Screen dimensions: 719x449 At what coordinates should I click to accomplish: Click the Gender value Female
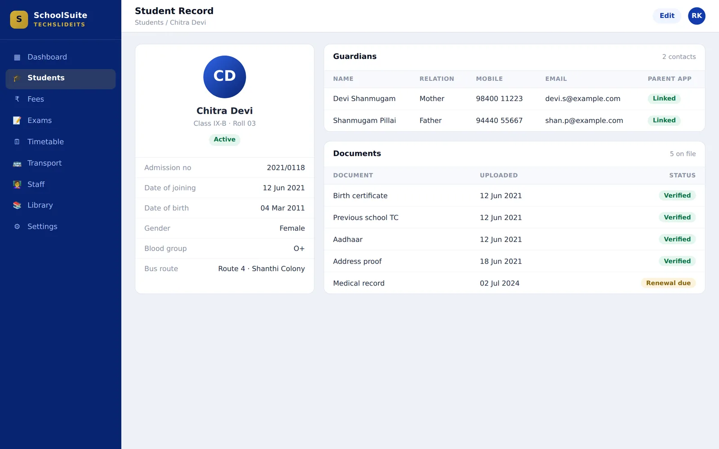coord(292,228)
